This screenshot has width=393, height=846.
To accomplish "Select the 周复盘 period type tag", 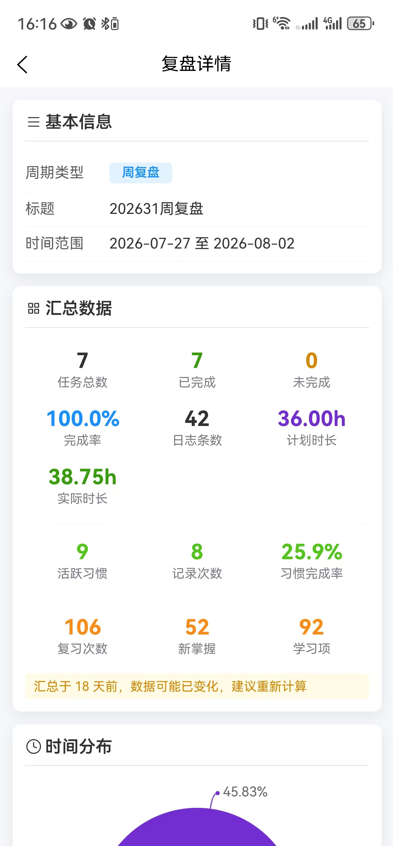I will coord(141,173).
